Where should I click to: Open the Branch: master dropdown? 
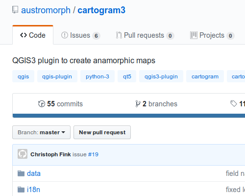point(42,132)
